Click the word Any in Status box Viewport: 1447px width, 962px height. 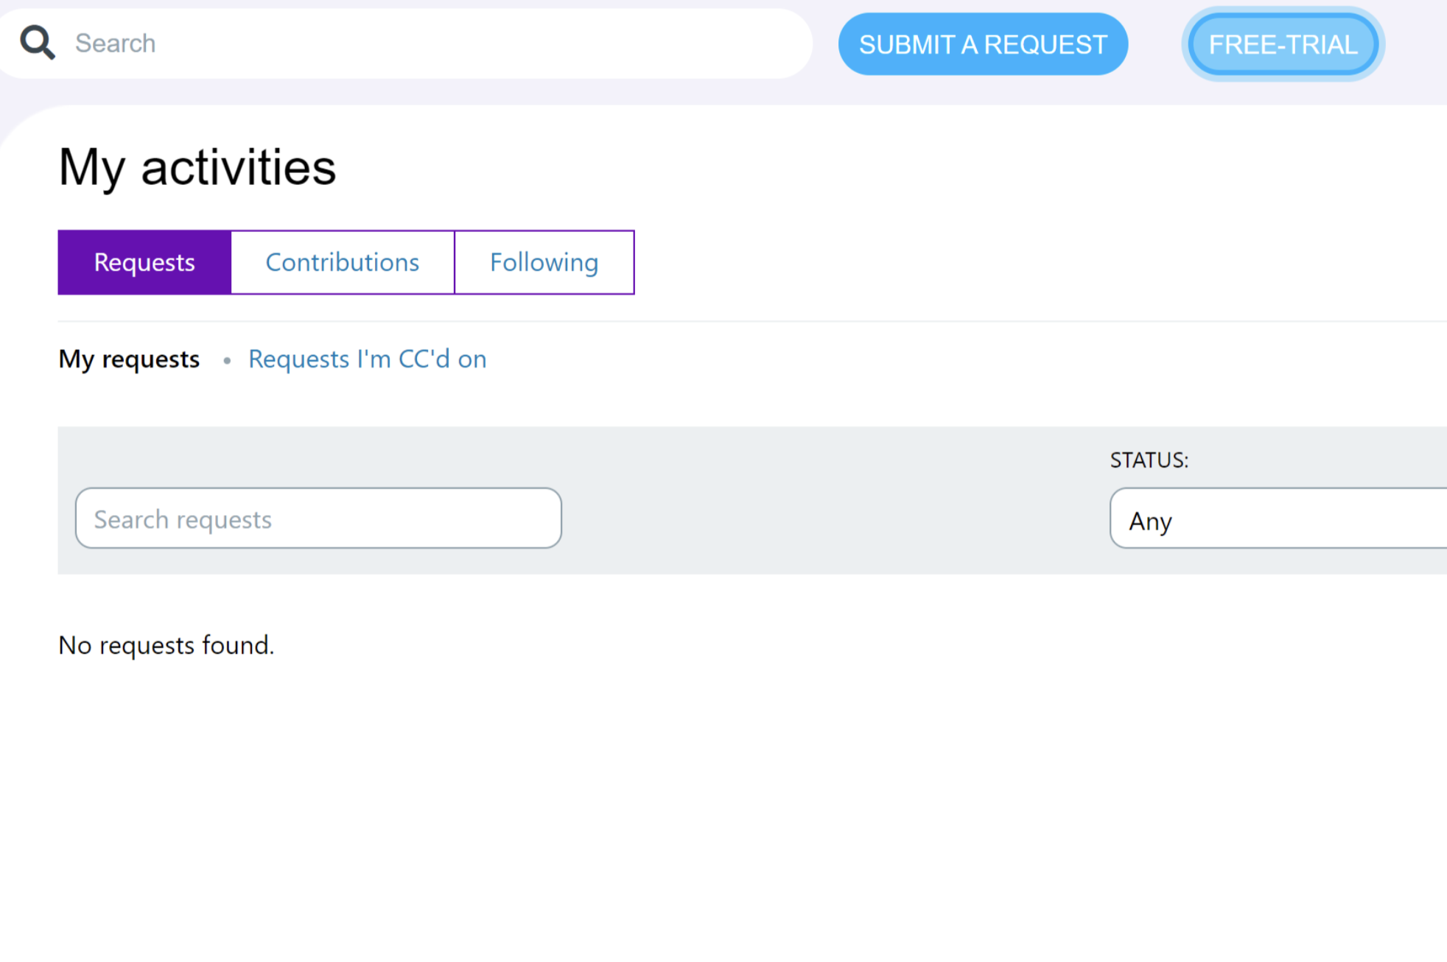pyautogui.click(x=1150, y=522)
